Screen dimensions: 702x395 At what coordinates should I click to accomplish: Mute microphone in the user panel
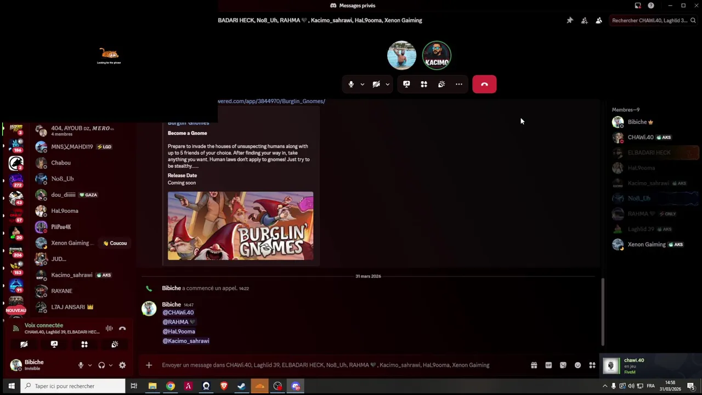tap(81, 365)
